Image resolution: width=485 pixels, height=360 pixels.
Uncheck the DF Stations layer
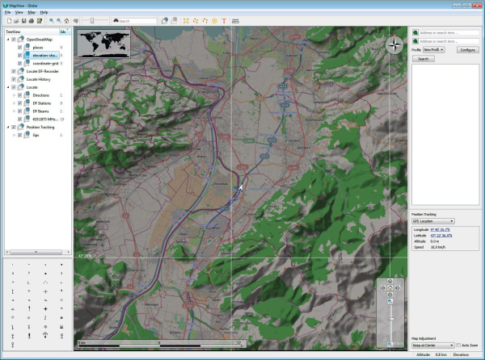(19, 103)
